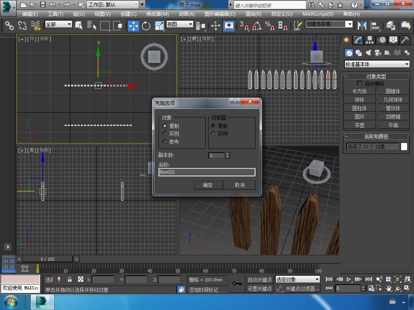Select 复制 radio under 控制器 group
This screenshot has width=414, height=310.
tap(213, 126)
